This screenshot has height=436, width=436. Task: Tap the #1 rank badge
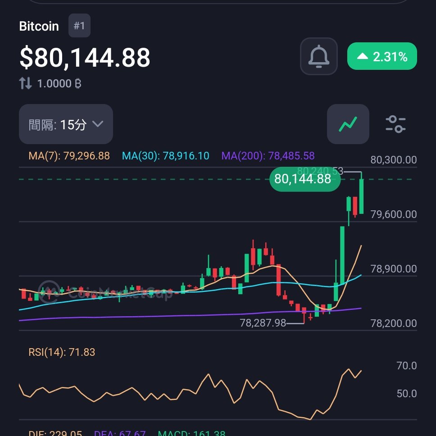click(79, 26)
